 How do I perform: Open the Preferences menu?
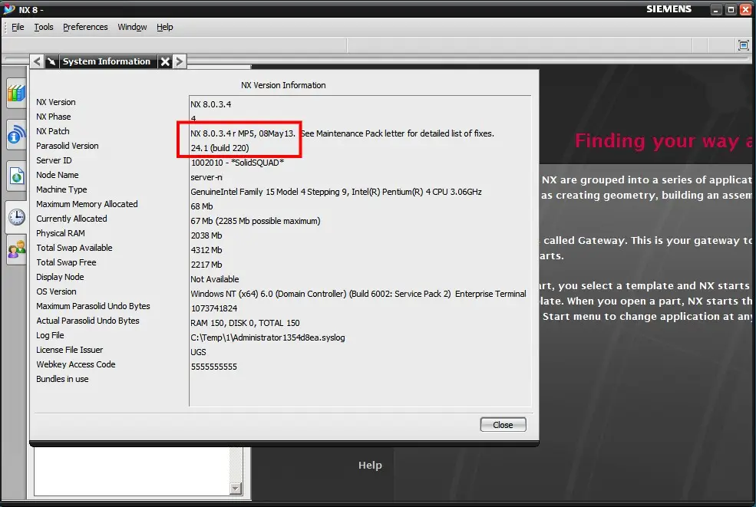coord(85,27)
